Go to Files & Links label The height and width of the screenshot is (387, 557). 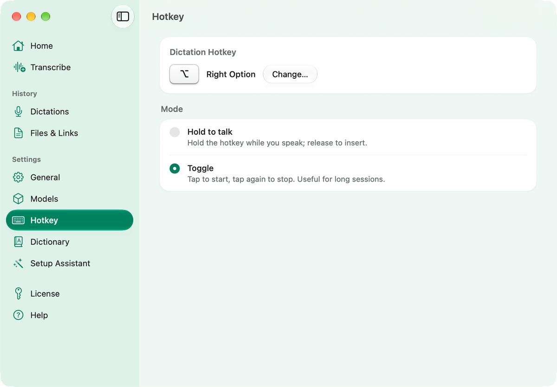tap(54, 133)
